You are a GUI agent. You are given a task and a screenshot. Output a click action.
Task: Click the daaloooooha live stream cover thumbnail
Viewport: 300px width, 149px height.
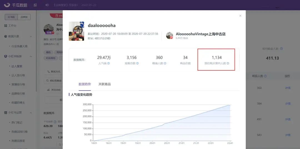[77, 31]
